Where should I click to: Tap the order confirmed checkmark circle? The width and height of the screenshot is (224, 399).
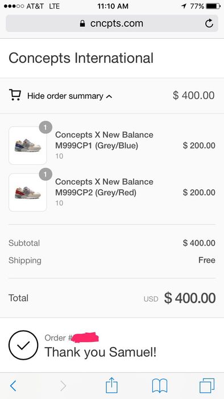click(23, 345)
